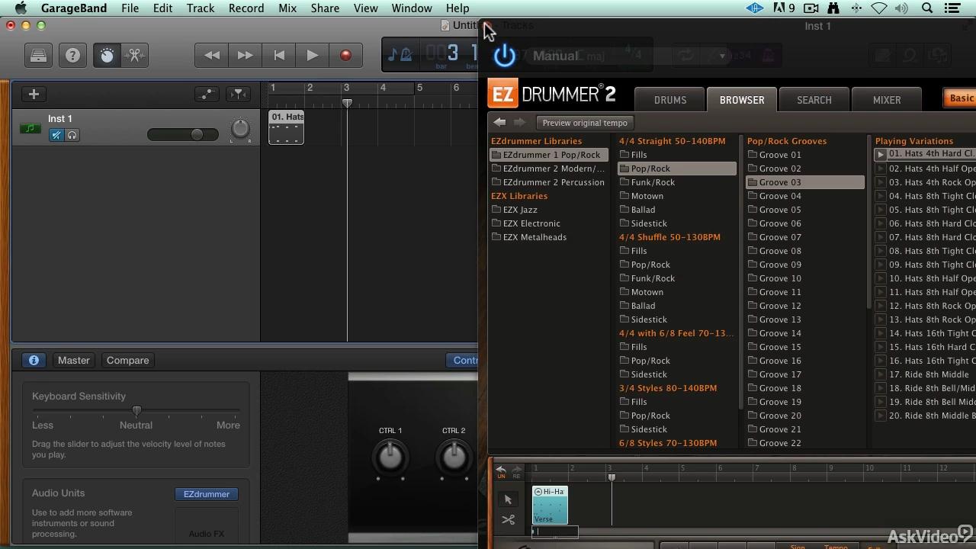Viewport: 976px width, 549px height.
Task: Switch to the SEARCH tab
Action: pos(814,100)
